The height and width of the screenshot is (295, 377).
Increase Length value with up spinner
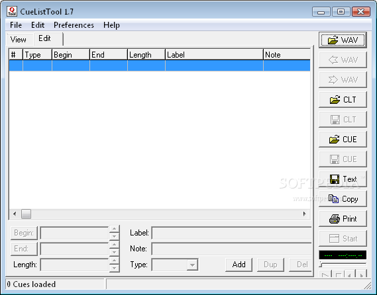114,261
